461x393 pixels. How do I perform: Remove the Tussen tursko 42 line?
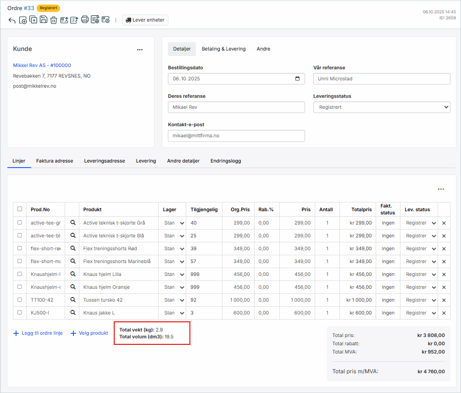click(444, 300)
